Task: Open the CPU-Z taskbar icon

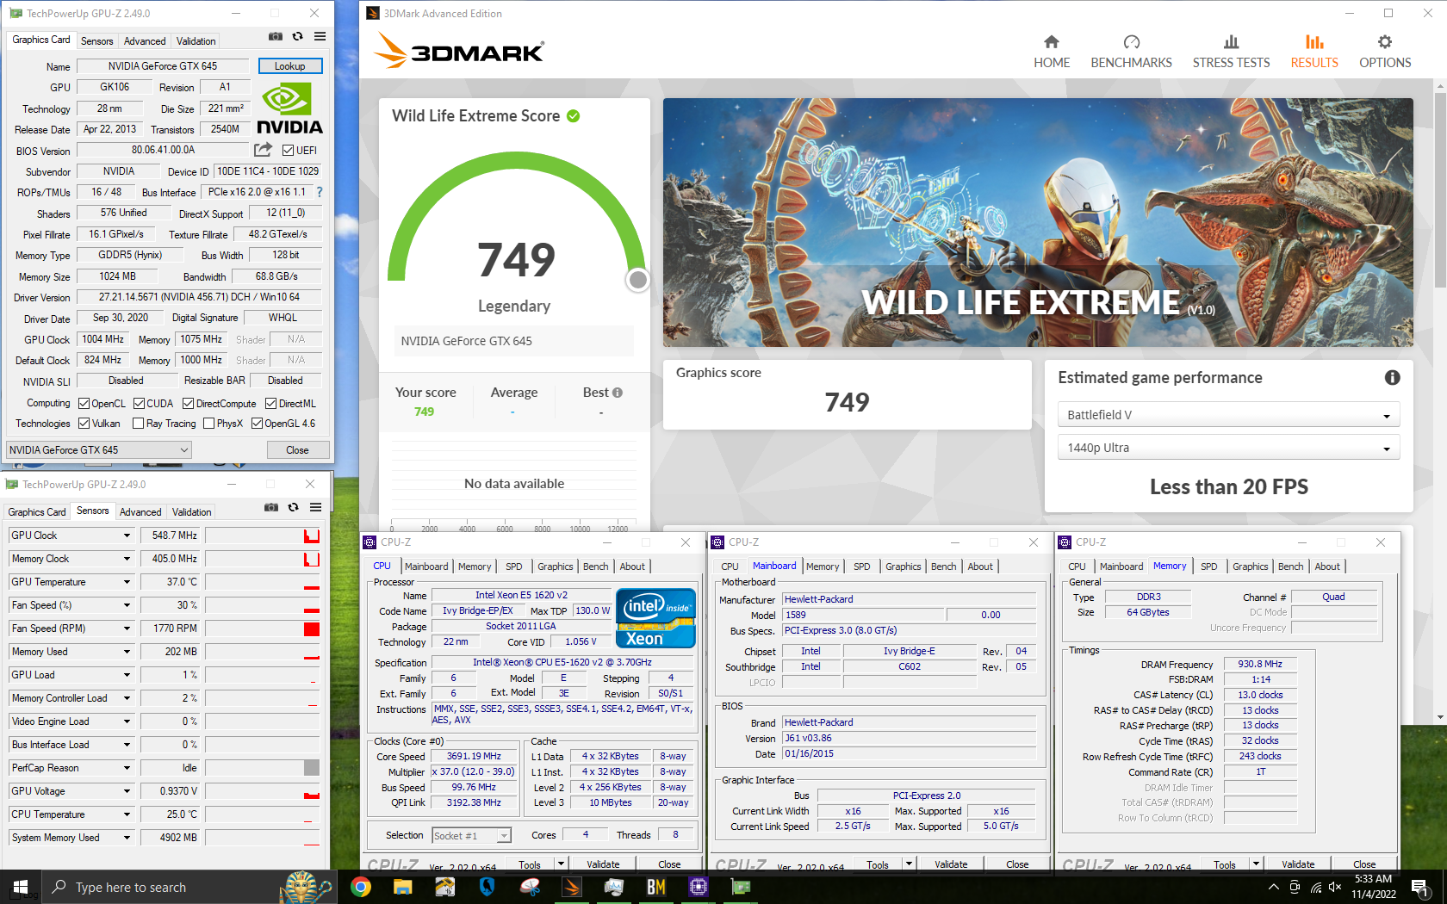Action: coord(699,887)
